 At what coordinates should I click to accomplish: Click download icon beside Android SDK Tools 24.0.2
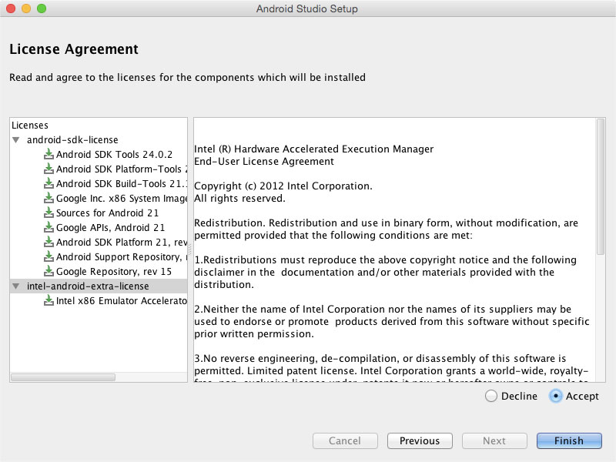(49, 154)
